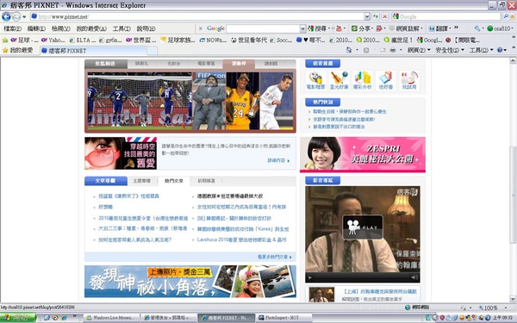The height and width of the screenshot is (323, 517).
Task: Click the ZESPRI pink advertisement banner
Action: (363, 154)
